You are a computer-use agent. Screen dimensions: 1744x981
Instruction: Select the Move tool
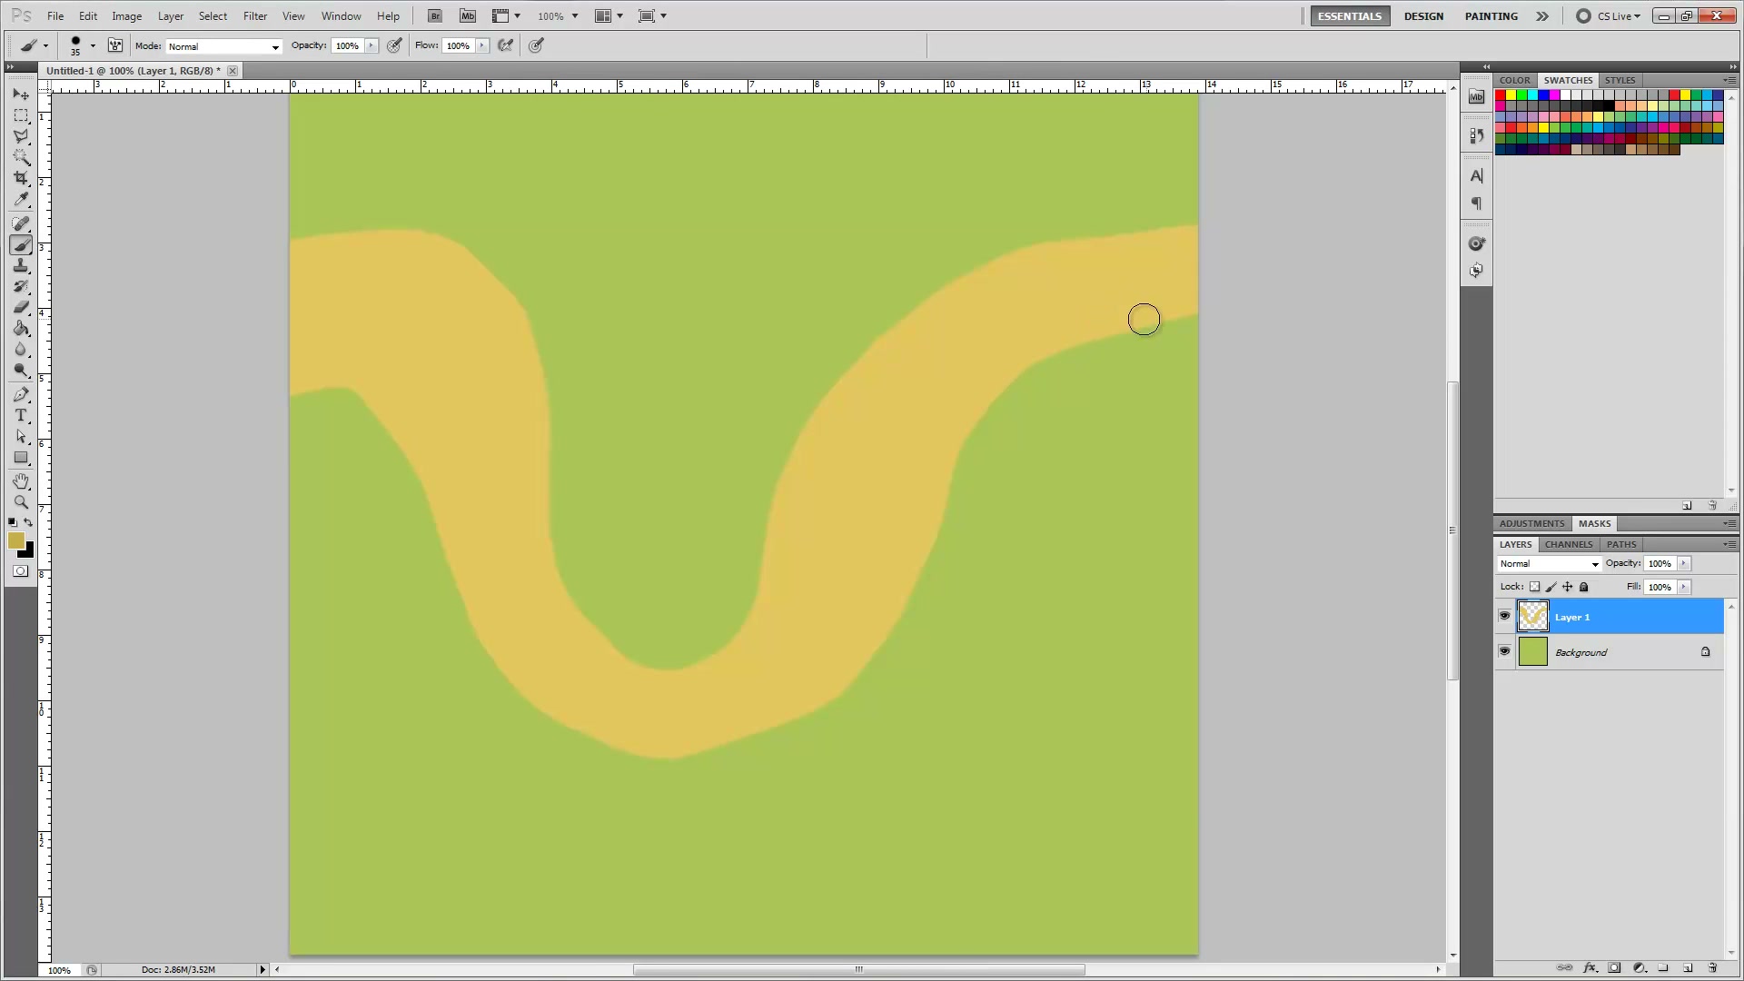tap(21, 94)
